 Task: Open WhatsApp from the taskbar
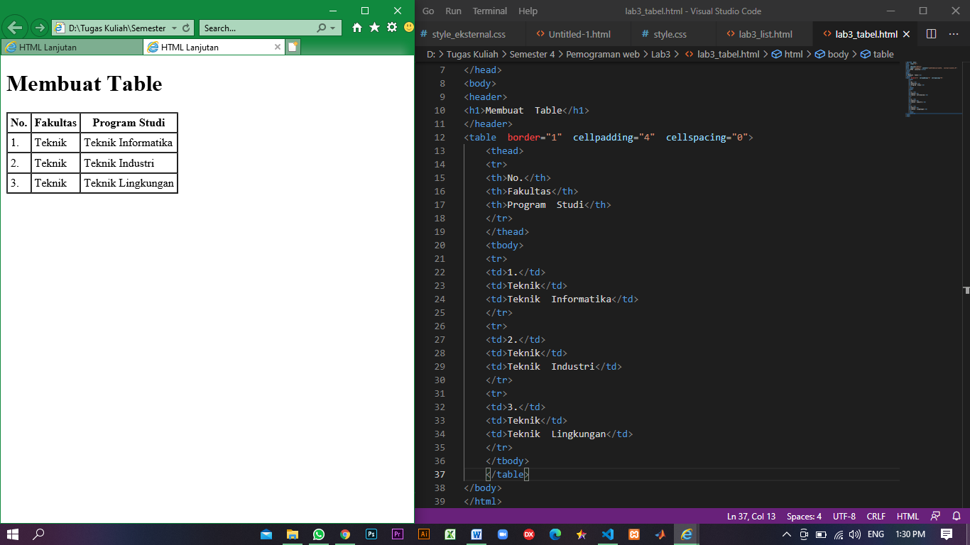(x=319, y=534)
